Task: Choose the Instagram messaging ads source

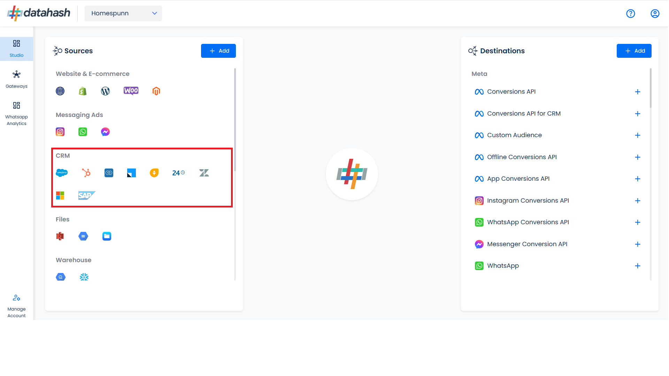Action: coord(60,132)
